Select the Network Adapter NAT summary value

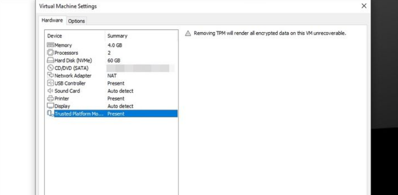click(112, 76)
